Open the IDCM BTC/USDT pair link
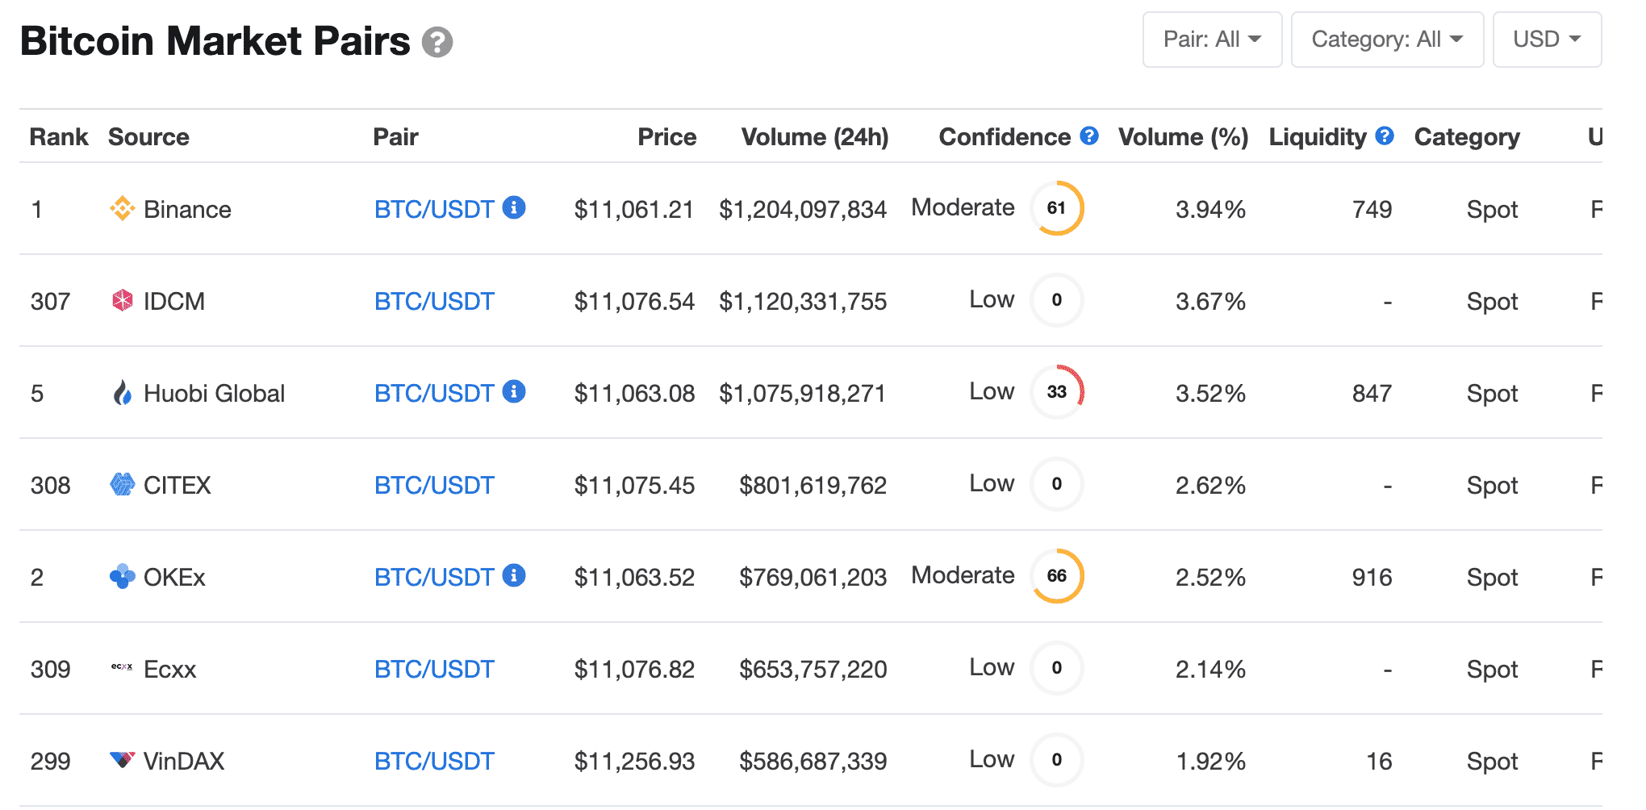This screenshot has width=1646, height=810. tap(434, 302)
